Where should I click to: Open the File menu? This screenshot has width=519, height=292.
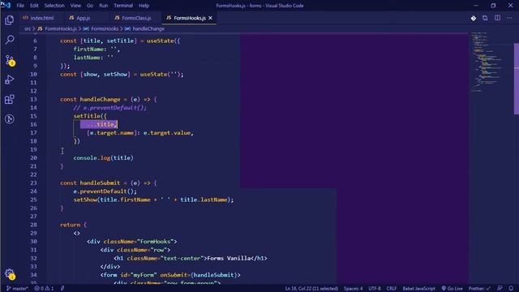click(x=20, y=6)
